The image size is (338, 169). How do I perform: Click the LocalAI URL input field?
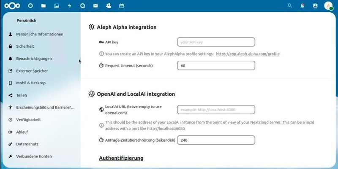pos(216,110)
